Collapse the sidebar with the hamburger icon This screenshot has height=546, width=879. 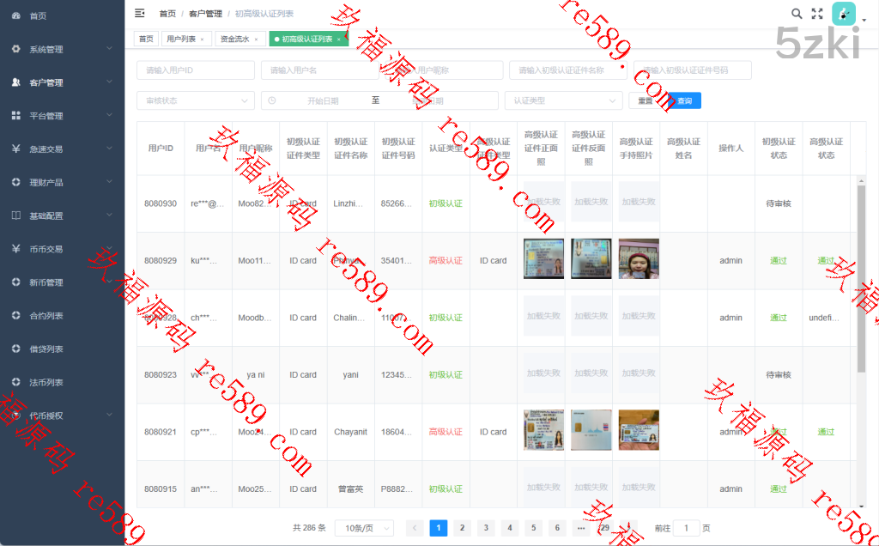click(140, 13)
